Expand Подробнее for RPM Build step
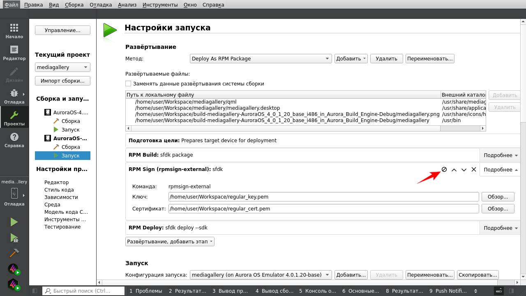 click(501, 155)
